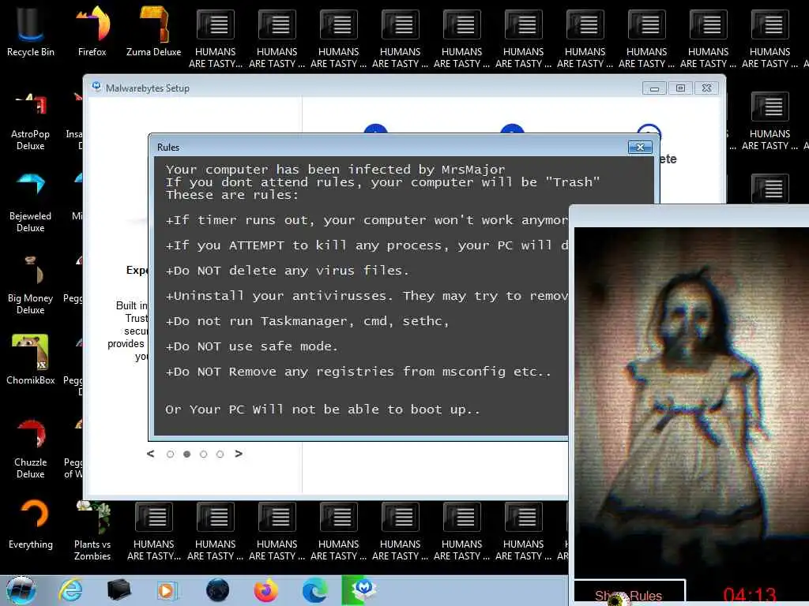809x606 pixels.
Task: Select fourth carousel dot in Malwarebytes Setup
Action: (220, 454)
